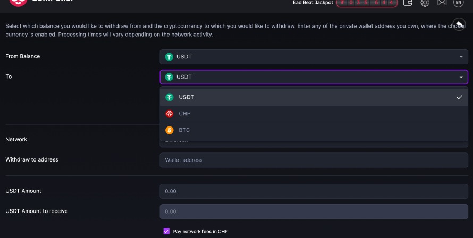This screenshot has height=238, width=473.
Task: Click the USDT Amount input field
Action: click(314, 191)
